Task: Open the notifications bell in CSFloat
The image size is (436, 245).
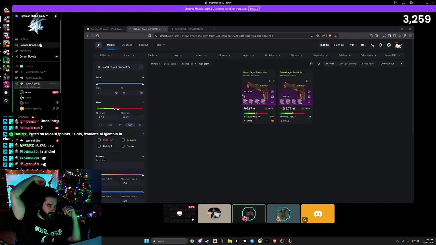Action: (x=381, y=45)
